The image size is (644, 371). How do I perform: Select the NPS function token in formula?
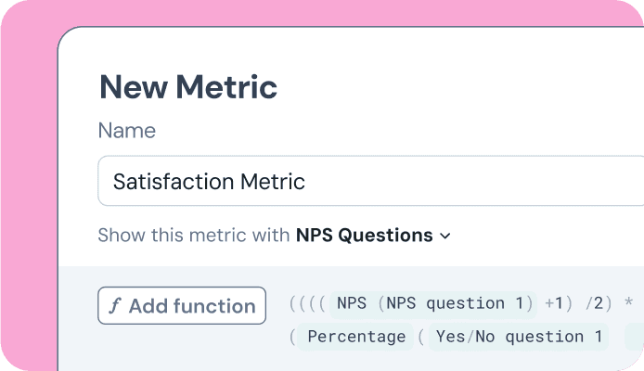(352, 302)
